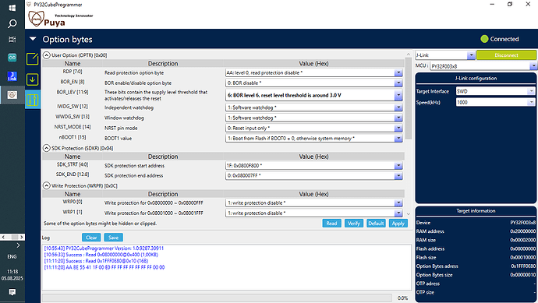Click the progress bar at the bottom
This screenshot has width=538, height=303.
click(x=217, y=298)
